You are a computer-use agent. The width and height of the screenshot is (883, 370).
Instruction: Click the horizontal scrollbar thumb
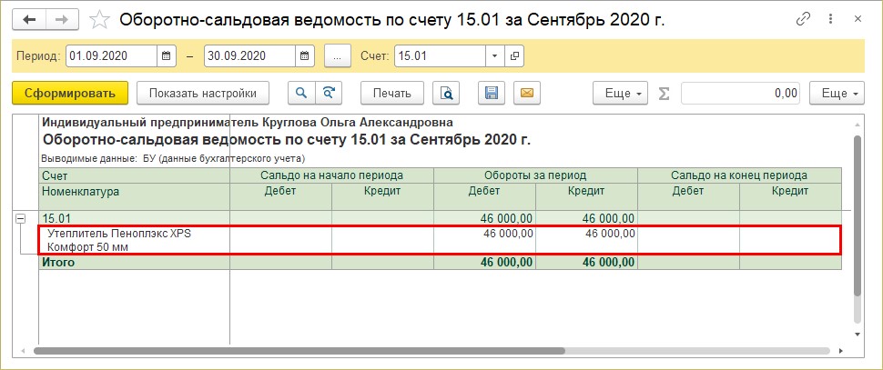[x=299, y=351]
